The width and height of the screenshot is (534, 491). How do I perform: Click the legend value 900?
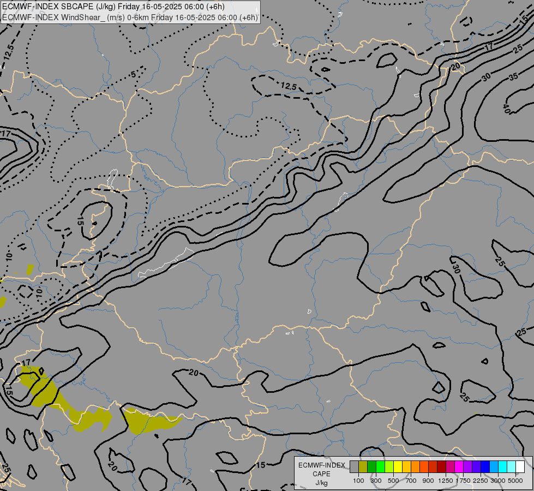428,481
